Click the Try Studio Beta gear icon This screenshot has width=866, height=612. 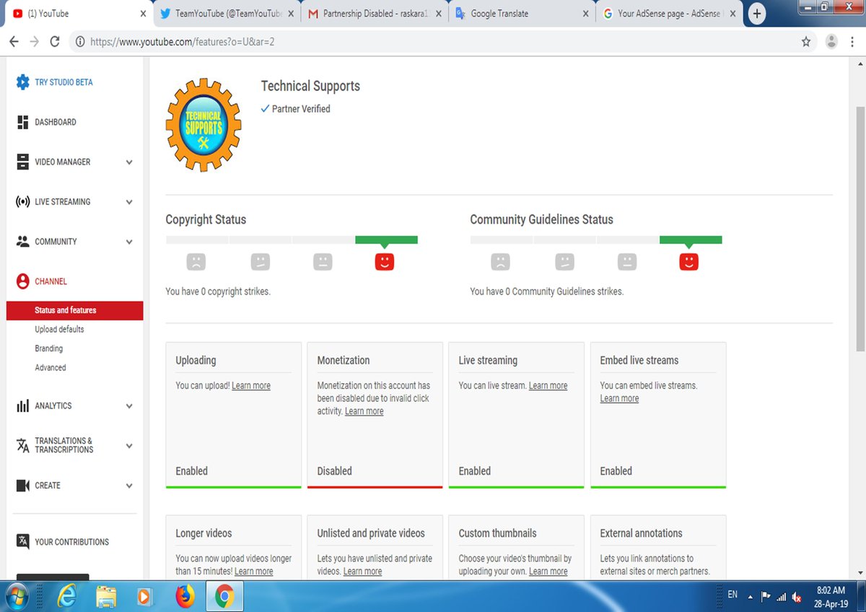[x=23, y=82]
